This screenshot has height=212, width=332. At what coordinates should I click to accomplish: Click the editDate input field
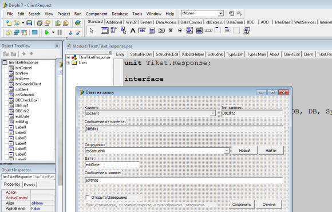(x=112, y=164)
